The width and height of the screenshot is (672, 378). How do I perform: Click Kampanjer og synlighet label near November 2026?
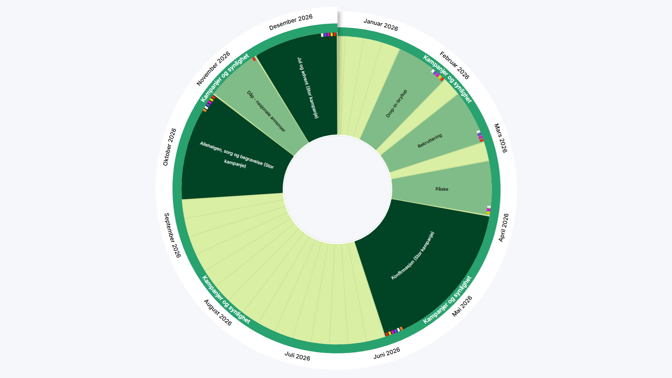[x=225, y=78]
